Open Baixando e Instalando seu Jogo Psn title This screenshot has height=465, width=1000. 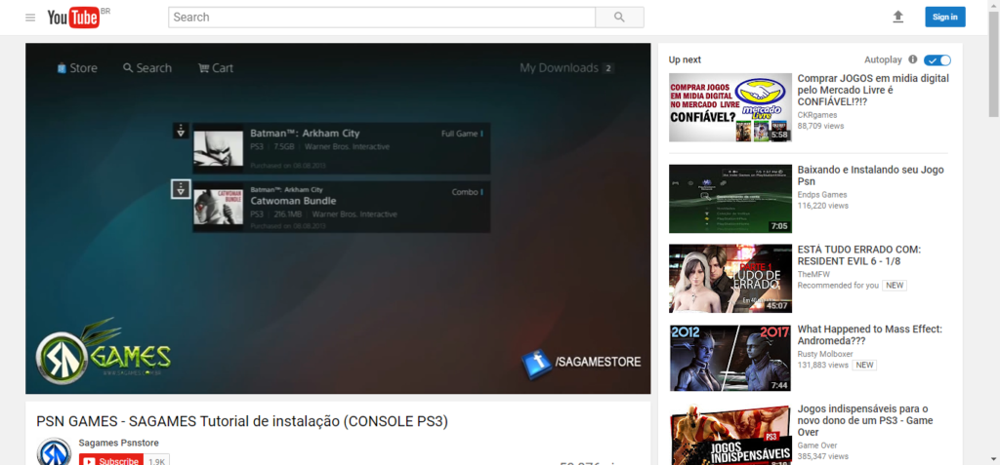point(870,175)
